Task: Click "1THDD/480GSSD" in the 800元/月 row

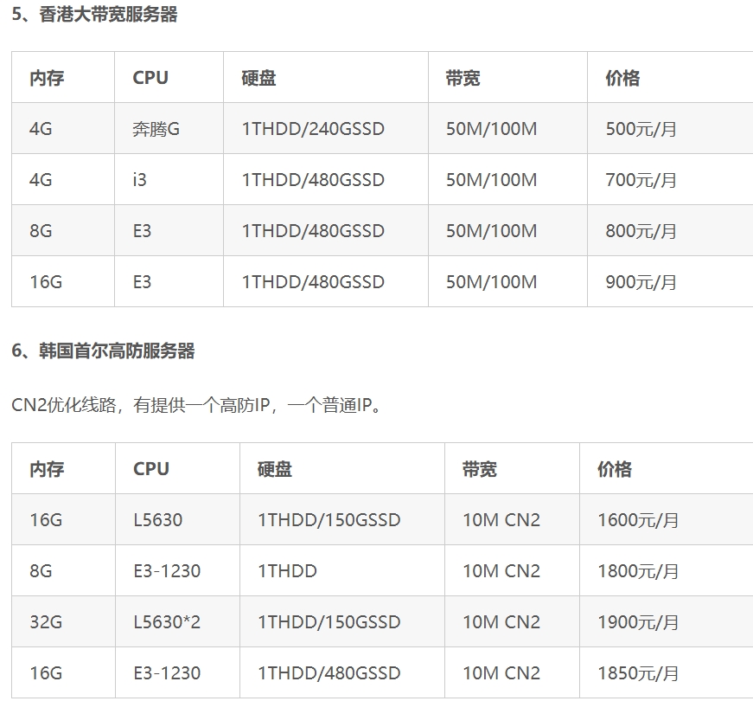Action: coord(313,231)
